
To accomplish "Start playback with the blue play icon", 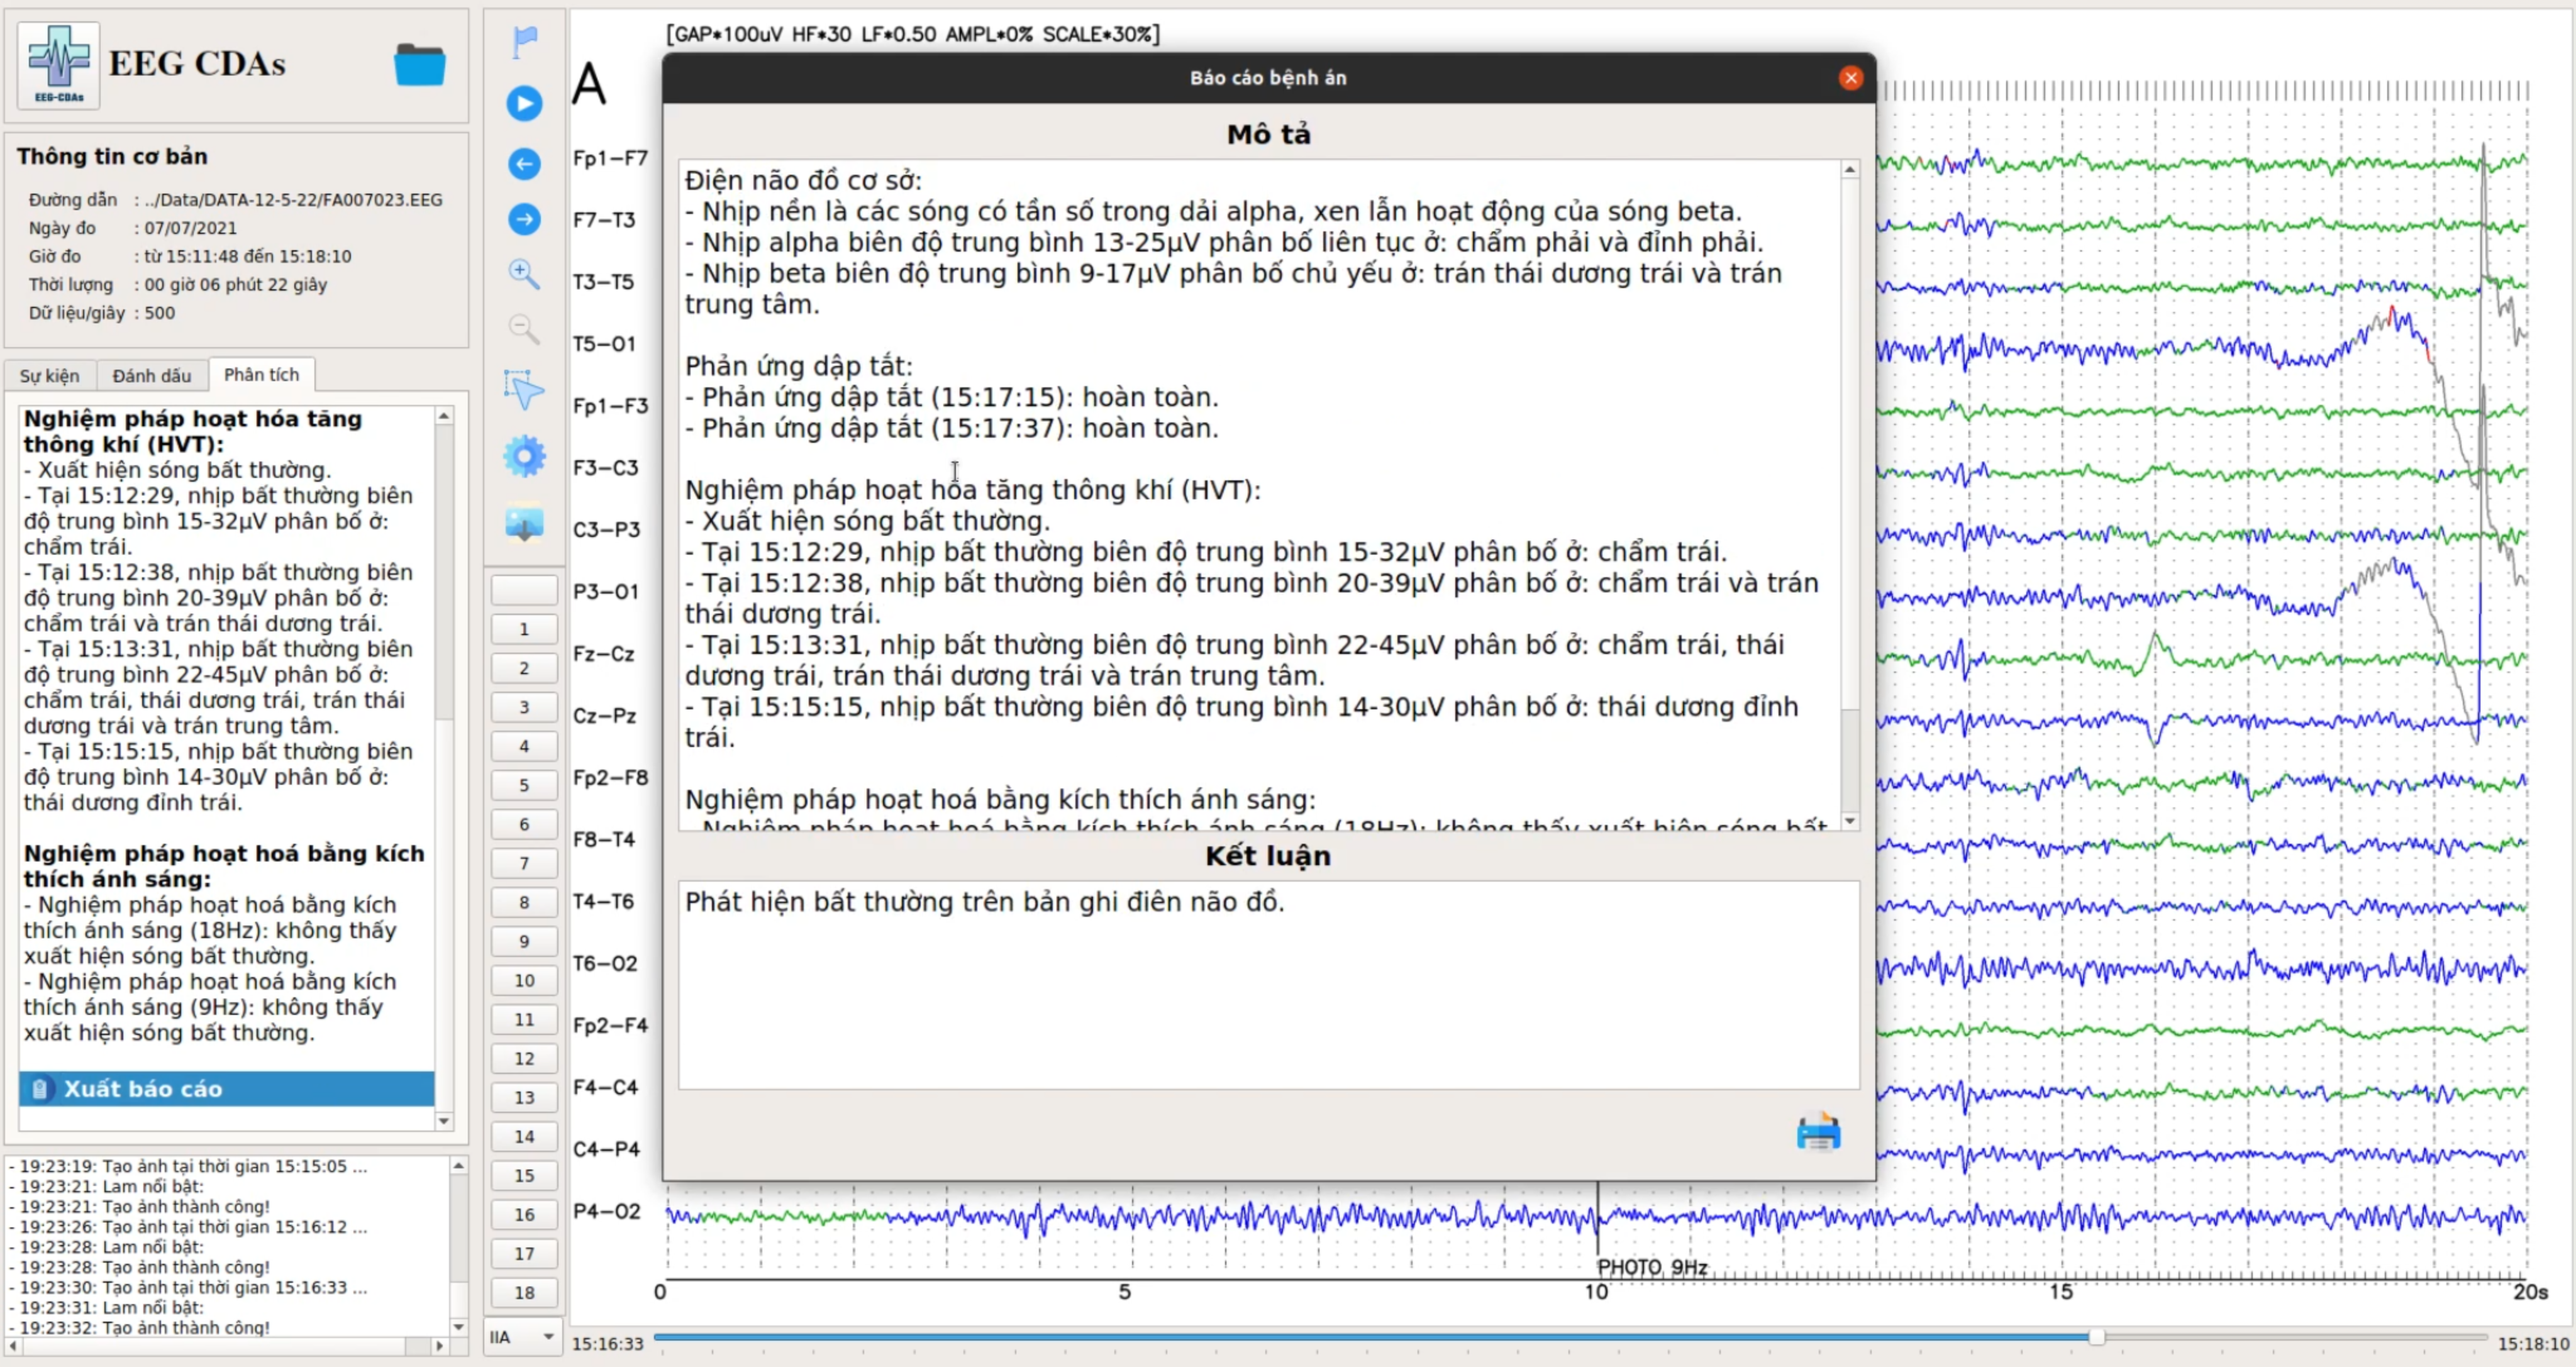I will [524, 103].
